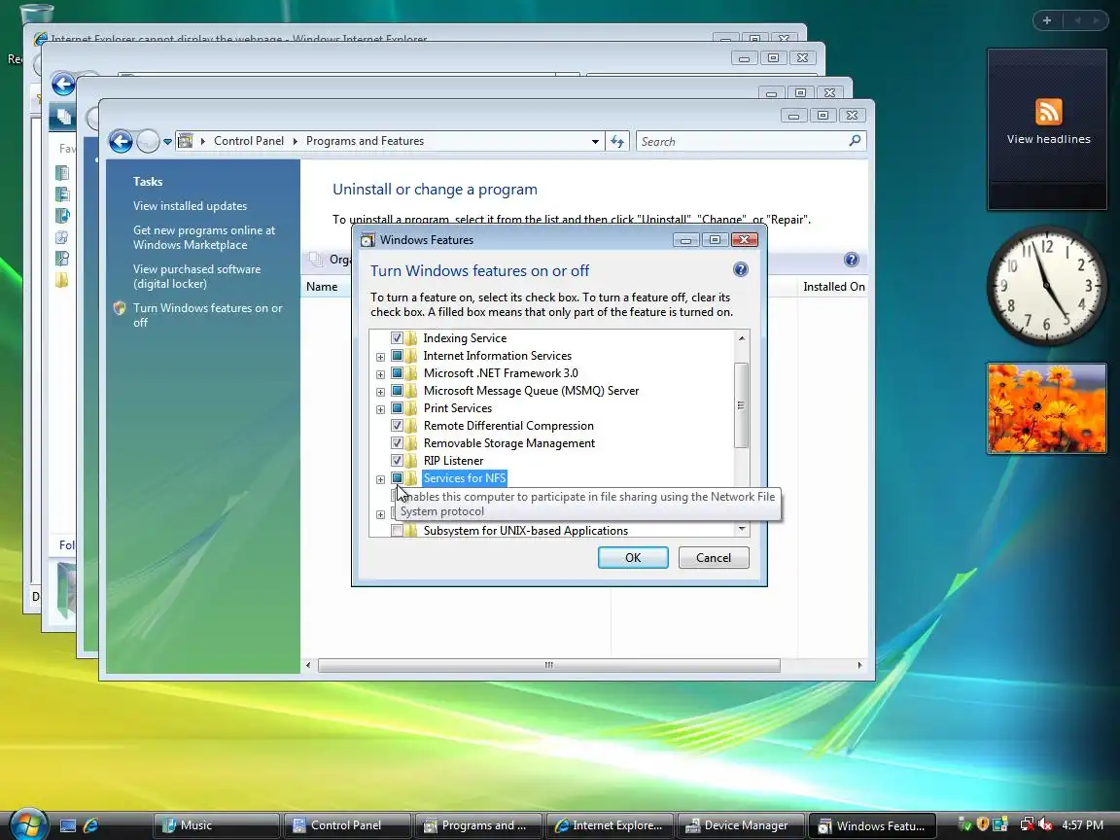The image size is (1120, 840).
Task: Click Programs and Features help icon
Action: coord(852,260)
